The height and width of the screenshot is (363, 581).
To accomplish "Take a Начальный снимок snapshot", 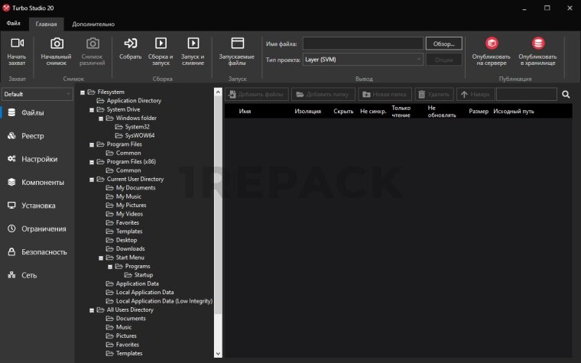I will tap(57, 44).
